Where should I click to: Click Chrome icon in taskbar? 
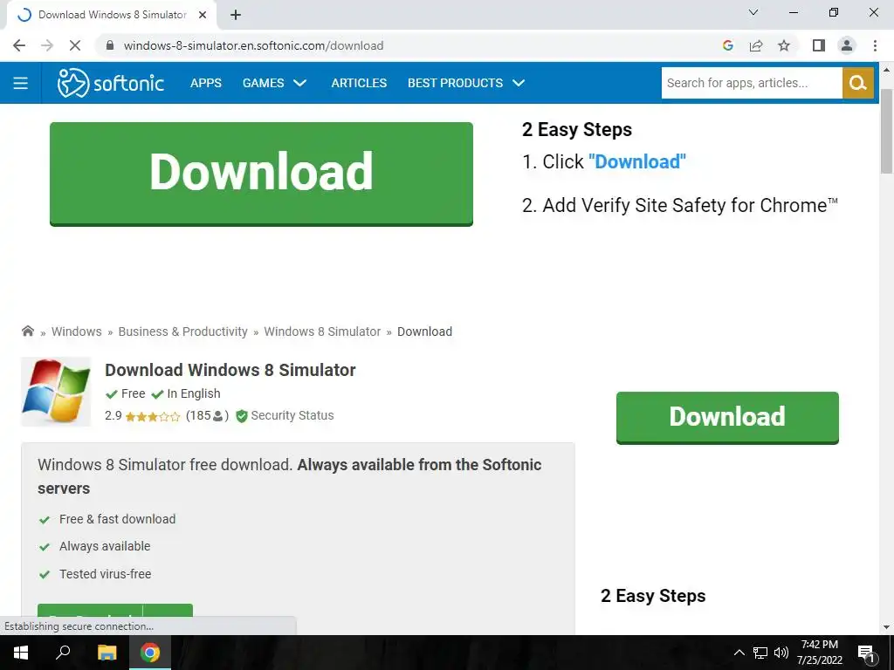[150, 653]
